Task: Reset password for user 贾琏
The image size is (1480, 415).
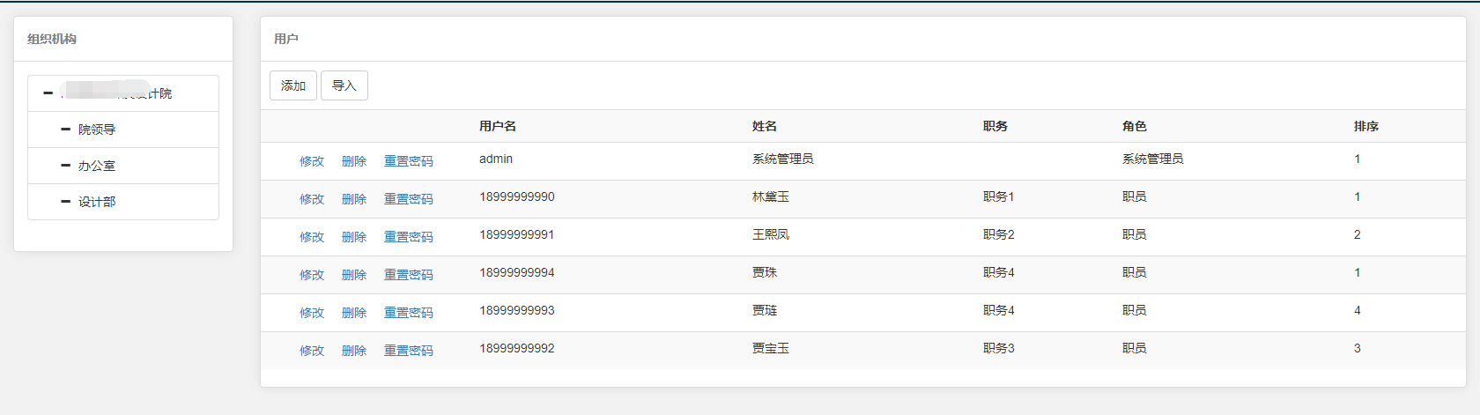Action: point(408,313)
